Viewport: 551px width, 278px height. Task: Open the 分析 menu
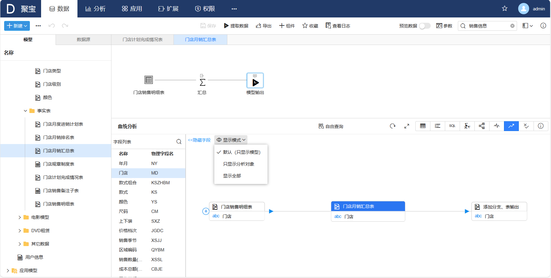[95, 9]
